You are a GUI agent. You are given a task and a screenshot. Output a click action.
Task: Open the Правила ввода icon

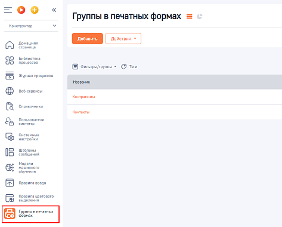10,183
